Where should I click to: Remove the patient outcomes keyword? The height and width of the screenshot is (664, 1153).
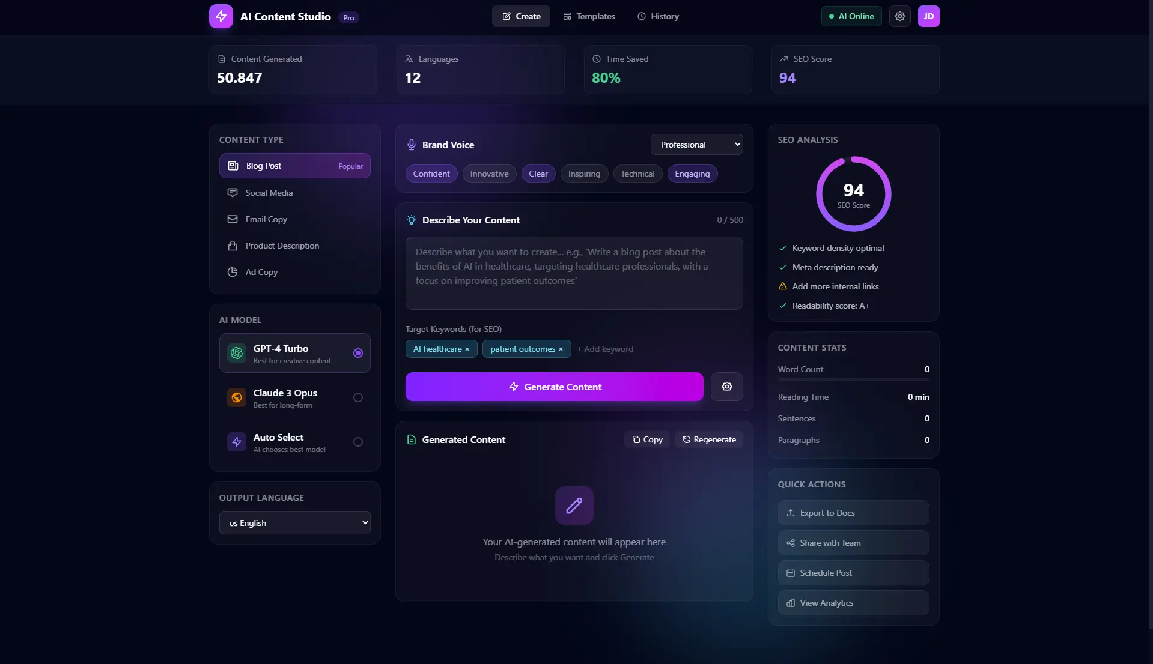(561, 349)
